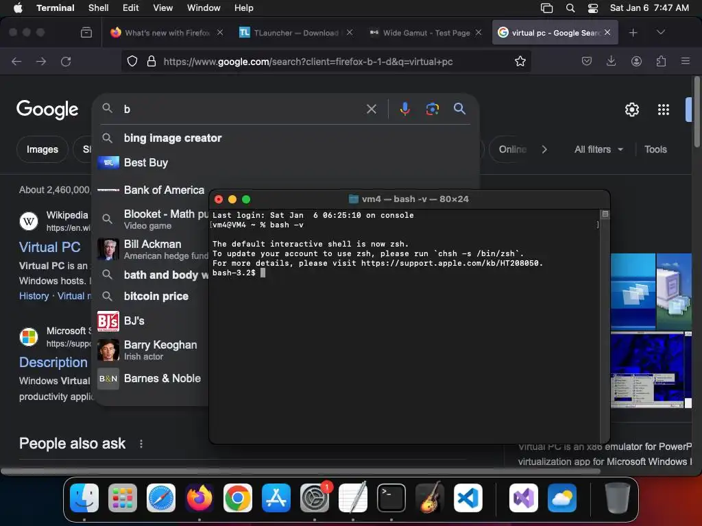This screenshot has width=702, height=526.
Task: Open Firefox View button
Action: click(x=86, y=33)
